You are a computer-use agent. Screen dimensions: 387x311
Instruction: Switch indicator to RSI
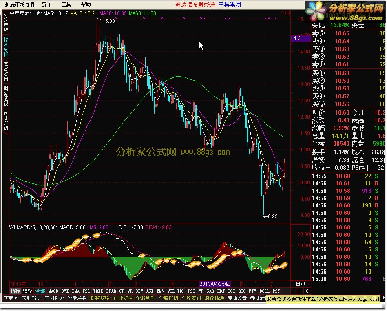191,291
